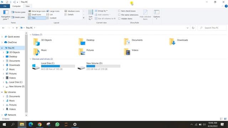
Task: Collapse the Libraries tree node
Action: (2, 92)
